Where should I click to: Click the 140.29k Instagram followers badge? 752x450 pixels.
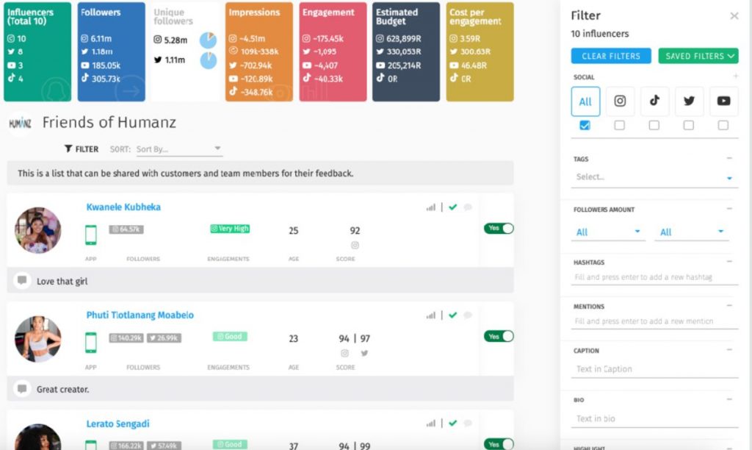[x=126, y=337]
